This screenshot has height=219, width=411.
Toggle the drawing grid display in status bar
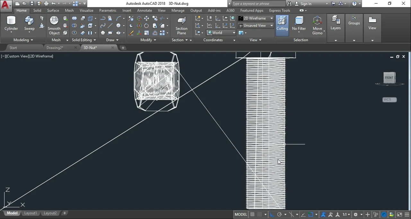tap(252, 215)
